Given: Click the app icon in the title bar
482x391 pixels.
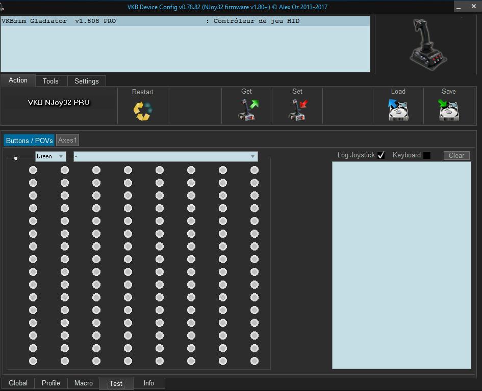Looking at the screenshot, I should (2, 6).
